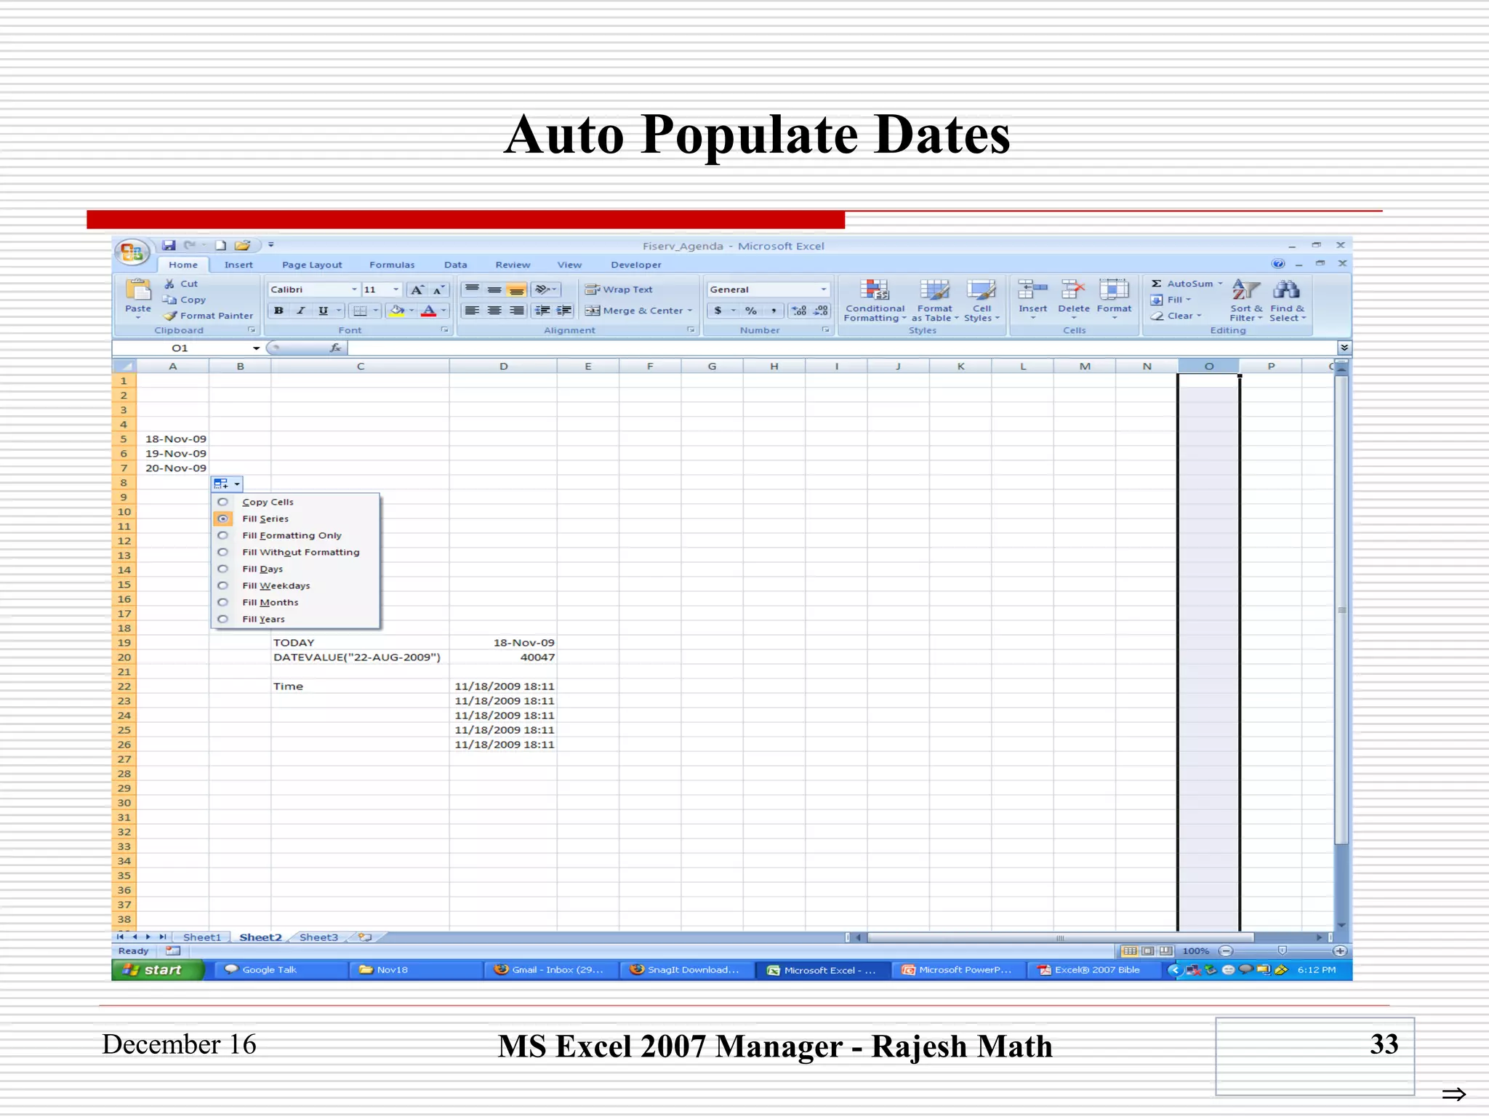Open the Page Layout tab
The width and height of the screenshot is (1489, 1117).
[x=312, y=265]
